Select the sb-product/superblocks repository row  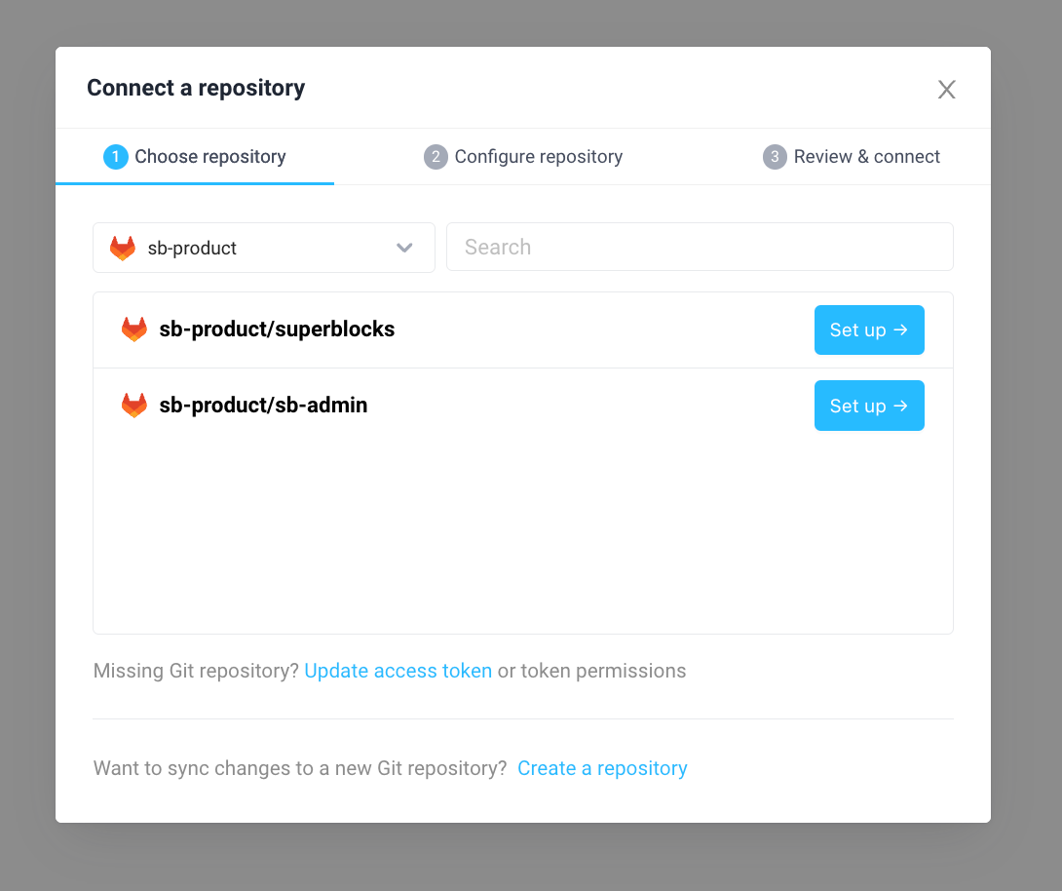[438, 329]
